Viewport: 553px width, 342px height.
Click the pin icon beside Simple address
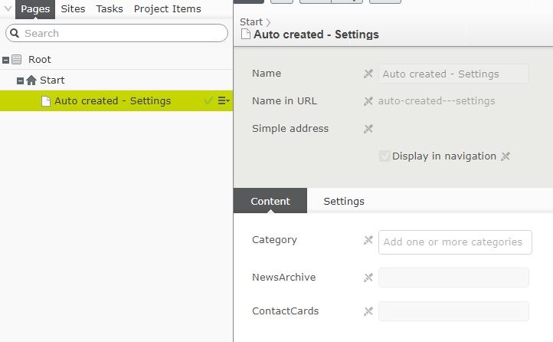tap(368, 129)
